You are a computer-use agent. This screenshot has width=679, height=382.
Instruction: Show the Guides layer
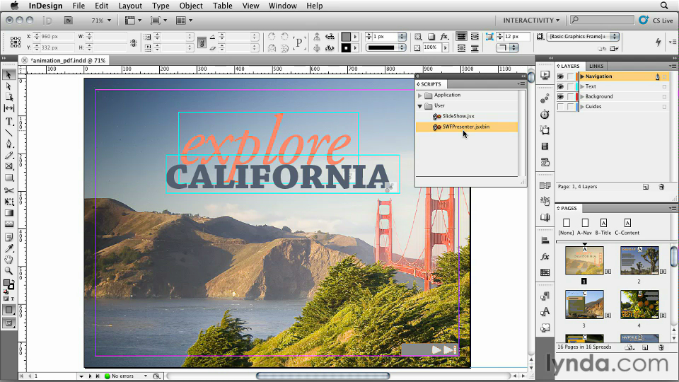click(561, 107)
